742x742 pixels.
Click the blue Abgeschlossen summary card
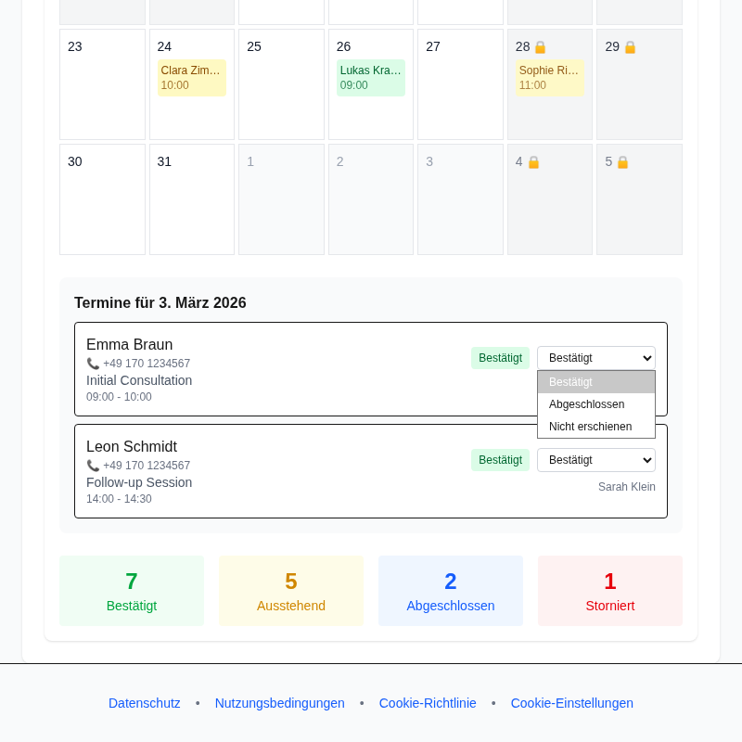coord(451,591)
